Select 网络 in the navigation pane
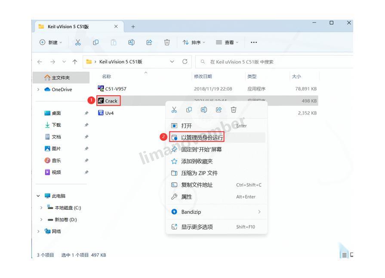 52,232
